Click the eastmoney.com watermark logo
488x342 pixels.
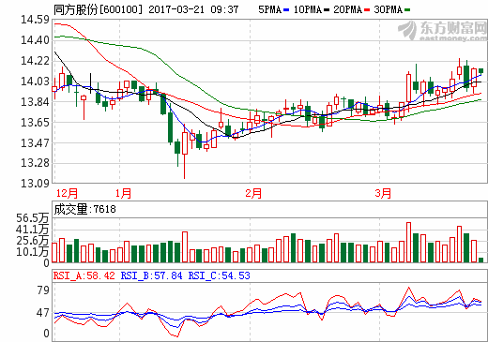[442, 31]
